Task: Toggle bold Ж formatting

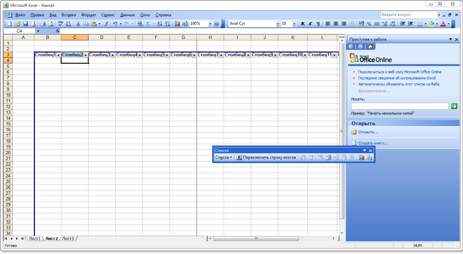Action: [302, 24]
